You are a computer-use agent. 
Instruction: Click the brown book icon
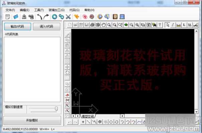pyautogui.click(x=115, y=17)
